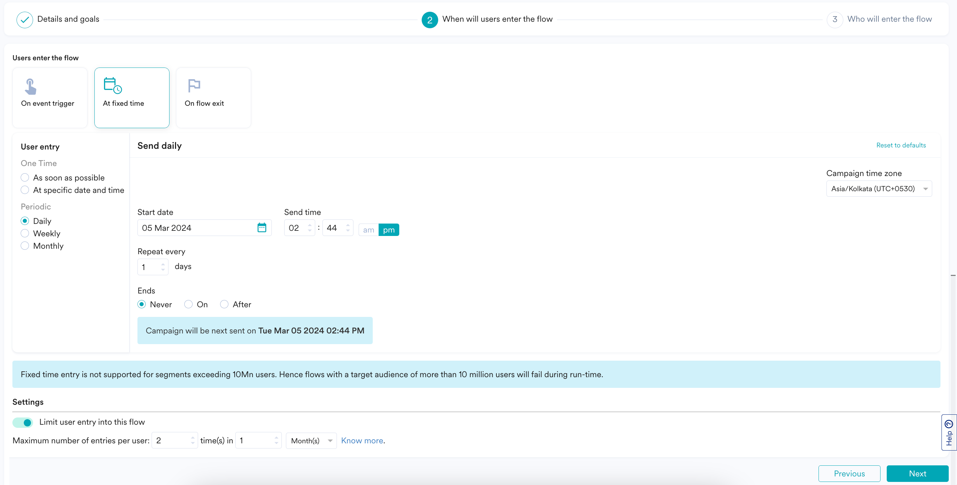Open the Know more link
This screenshot has height=485, width=957.
click(x=362, y=441)
